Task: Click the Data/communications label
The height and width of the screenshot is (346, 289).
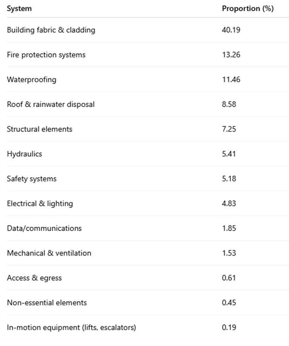Action: pos(44,228)
